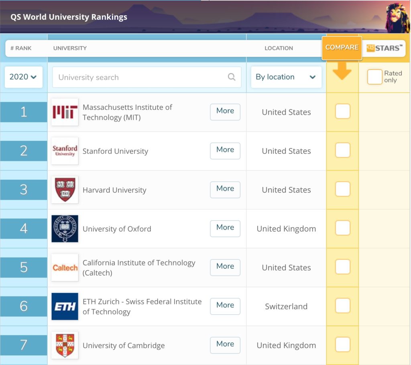Tick compare checkbox for University of Oxford

click(343, 228)
